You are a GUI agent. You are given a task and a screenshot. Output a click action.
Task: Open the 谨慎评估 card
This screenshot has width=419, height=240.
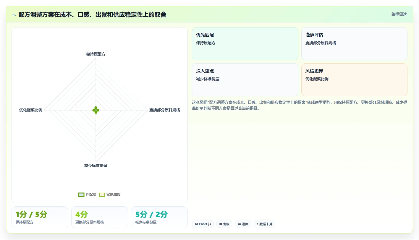coord(354,44)
